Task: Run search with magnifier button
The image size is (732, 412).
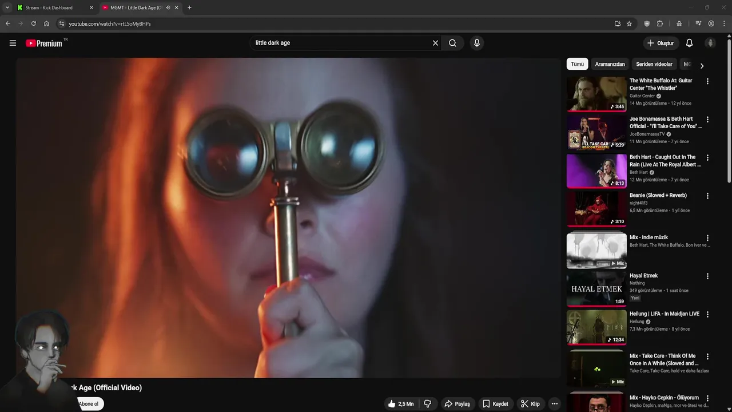Action: pos(452,43)
